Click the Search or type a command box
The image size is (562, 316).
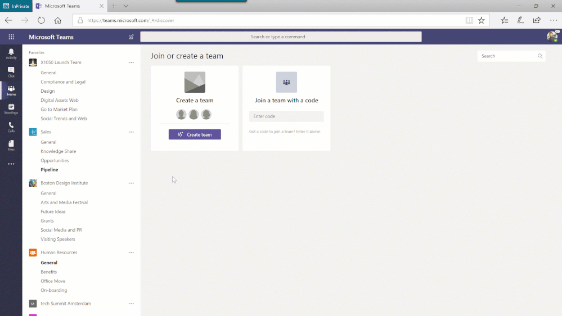pos(281,37)
